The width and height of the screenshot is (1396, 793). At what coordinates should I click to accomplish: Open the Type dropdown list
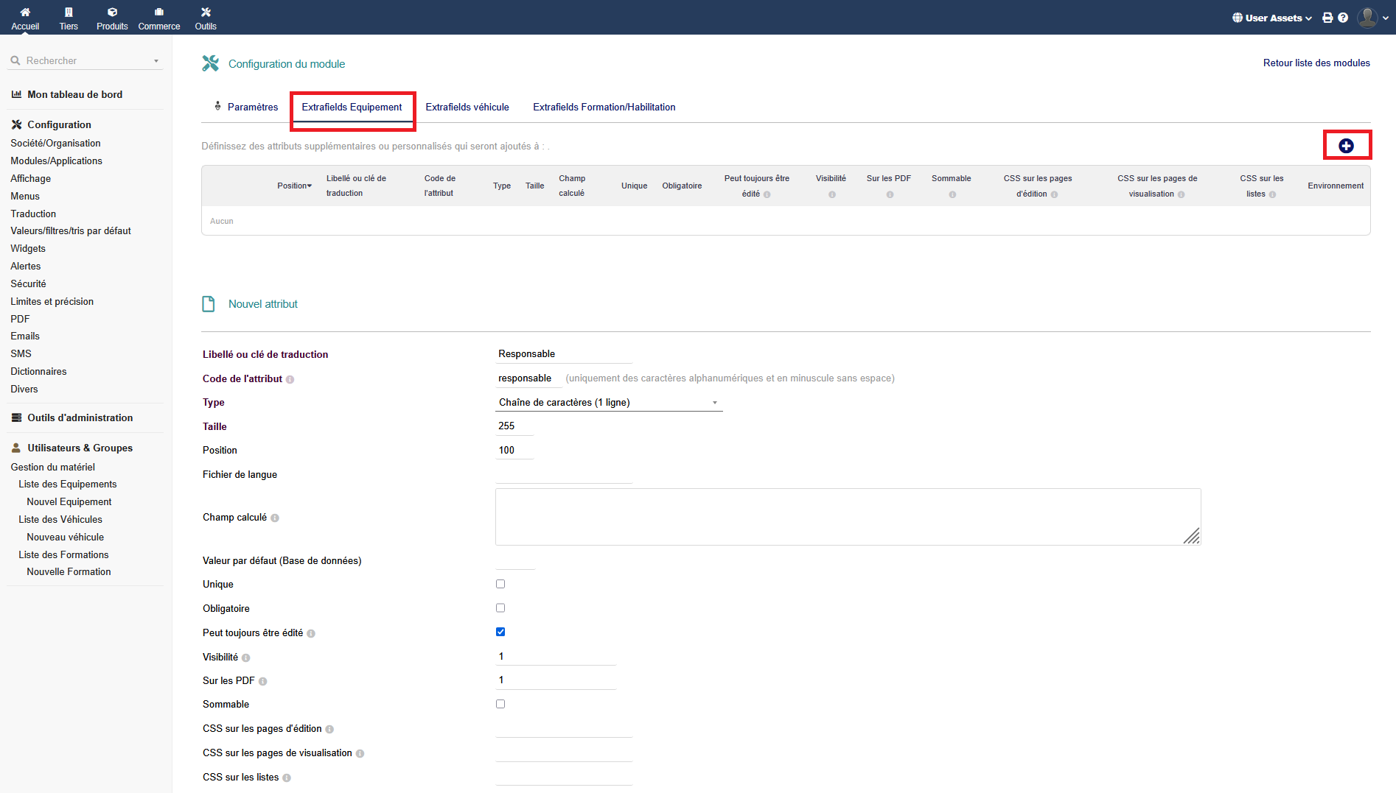608,403
